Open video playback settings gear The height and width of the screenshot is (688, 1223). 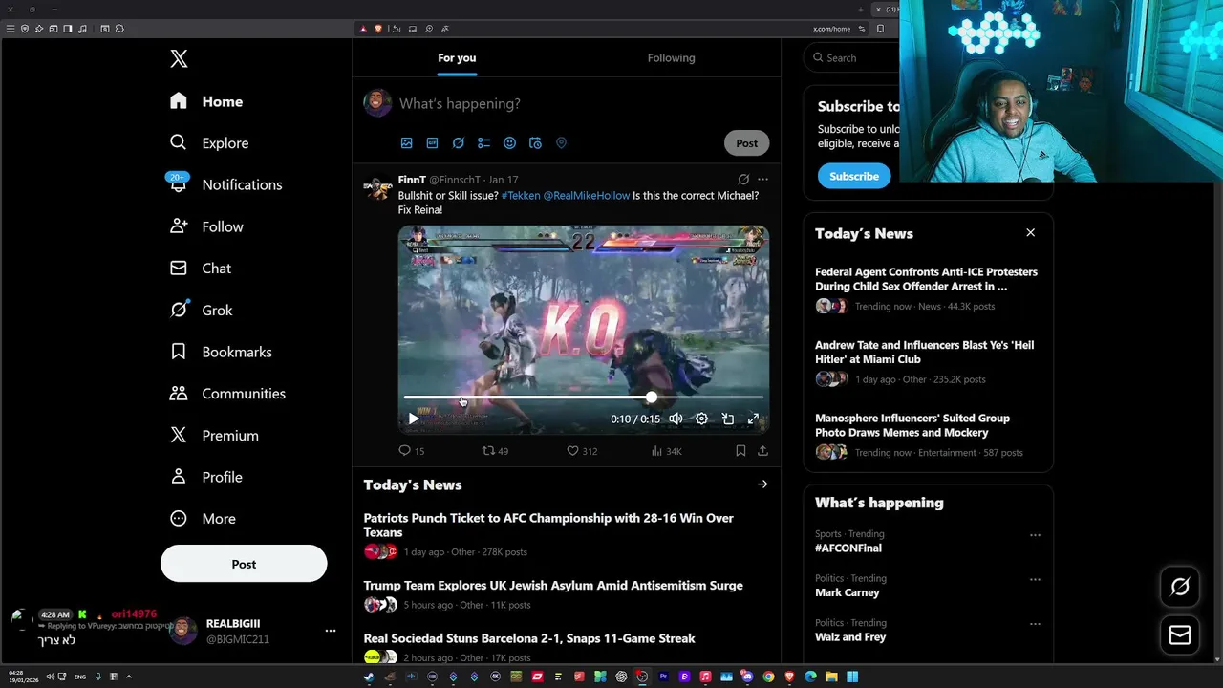coord(701,419)
